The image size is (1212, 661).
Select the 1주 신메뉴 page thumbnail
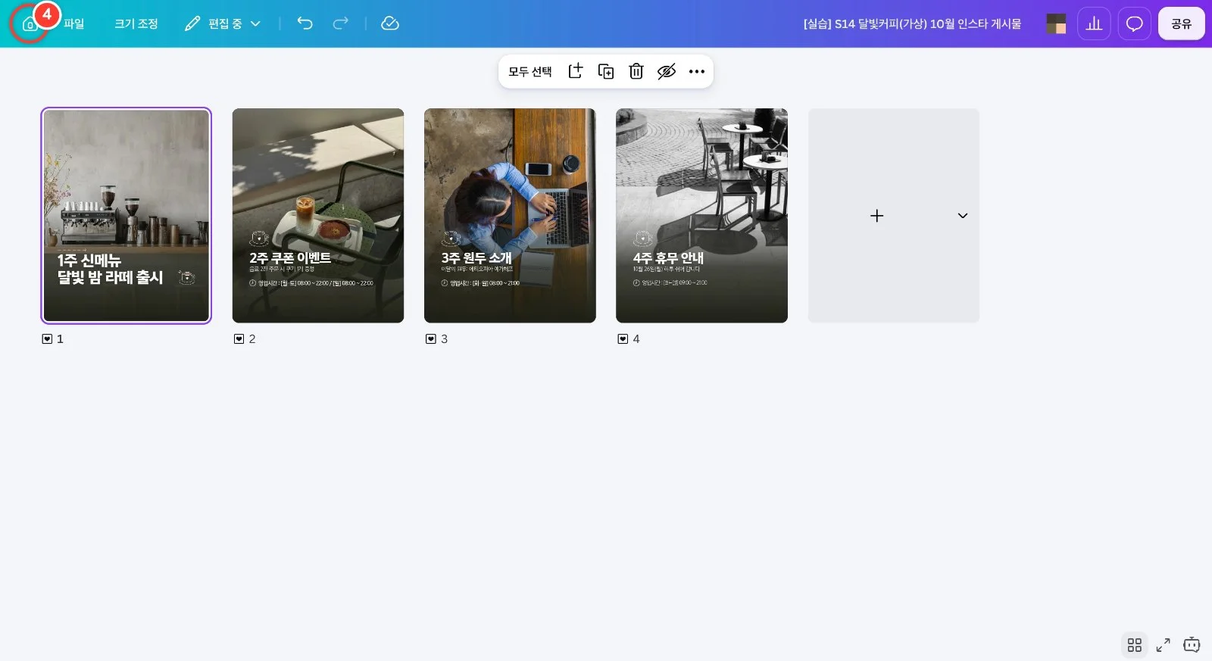tap(127, 216)
